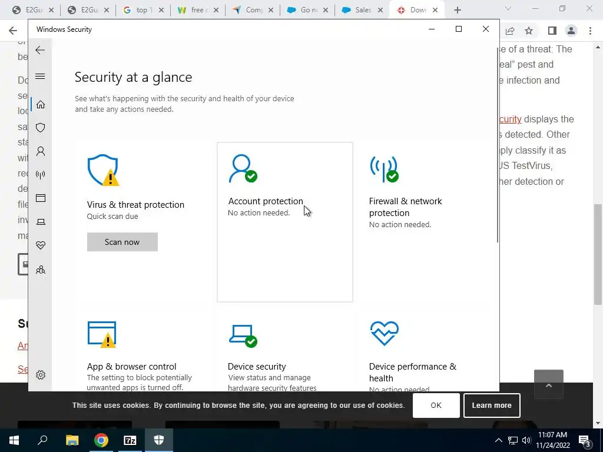Image resolution: width=603 pixels, height=452 pixels.
Task: Click the back arrow in Windows Security
Action: click(40, 50)
